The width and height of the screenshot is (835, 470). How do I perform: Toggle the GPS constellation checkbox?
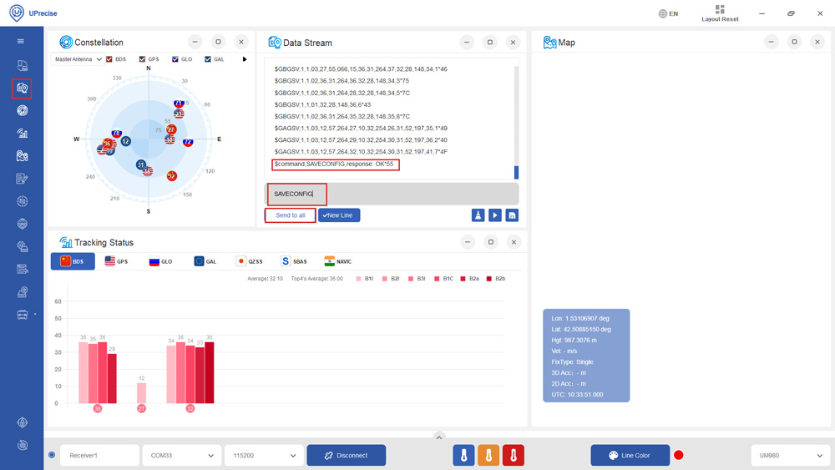(143, 59)
